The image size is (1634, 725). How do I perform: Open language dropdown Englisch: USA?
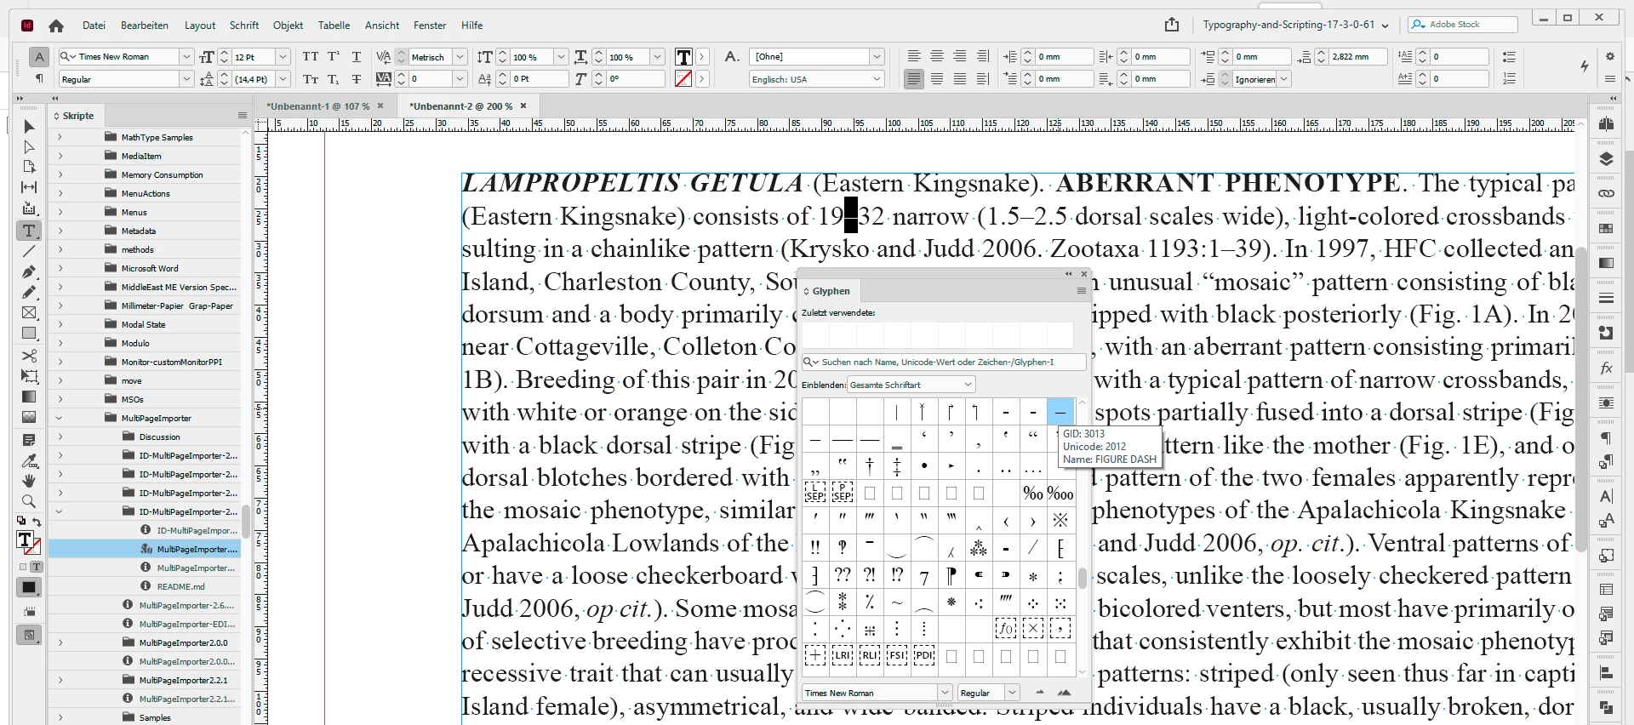click(x=877, y=79)
